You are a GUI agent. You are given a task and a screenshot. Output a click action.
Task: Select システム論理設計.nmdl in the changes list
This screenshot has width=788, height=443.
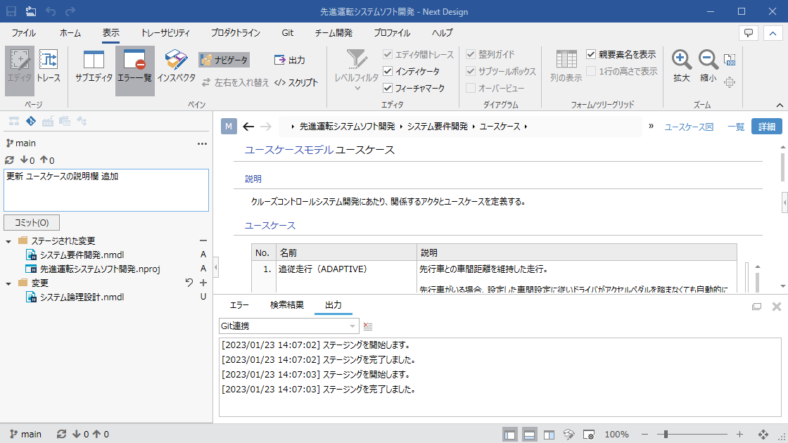point(82,297)
